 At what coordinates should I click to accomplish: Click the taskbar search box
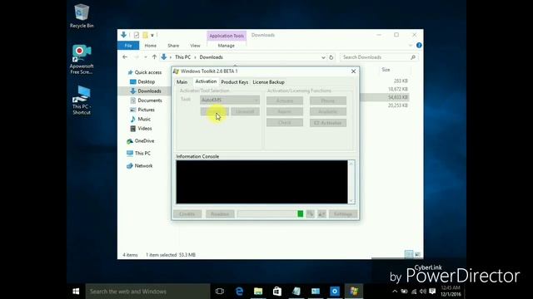tap(147, 292)
